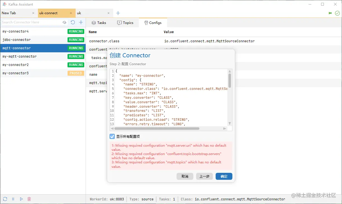Click the Class status bar entry
Screen dimensions: 342x204
[x=233, y=199]
